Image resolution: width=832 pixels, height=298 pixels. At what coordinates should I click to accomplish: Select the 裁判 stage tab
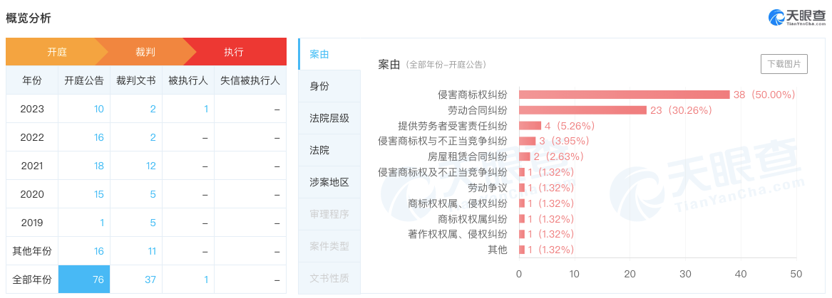pos(145,52)
